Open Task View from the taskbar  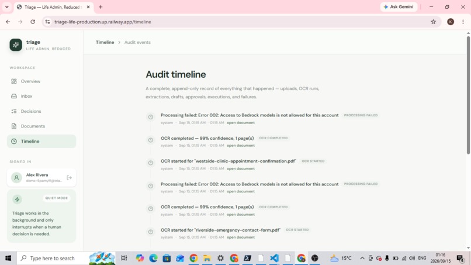pos(124,258)
